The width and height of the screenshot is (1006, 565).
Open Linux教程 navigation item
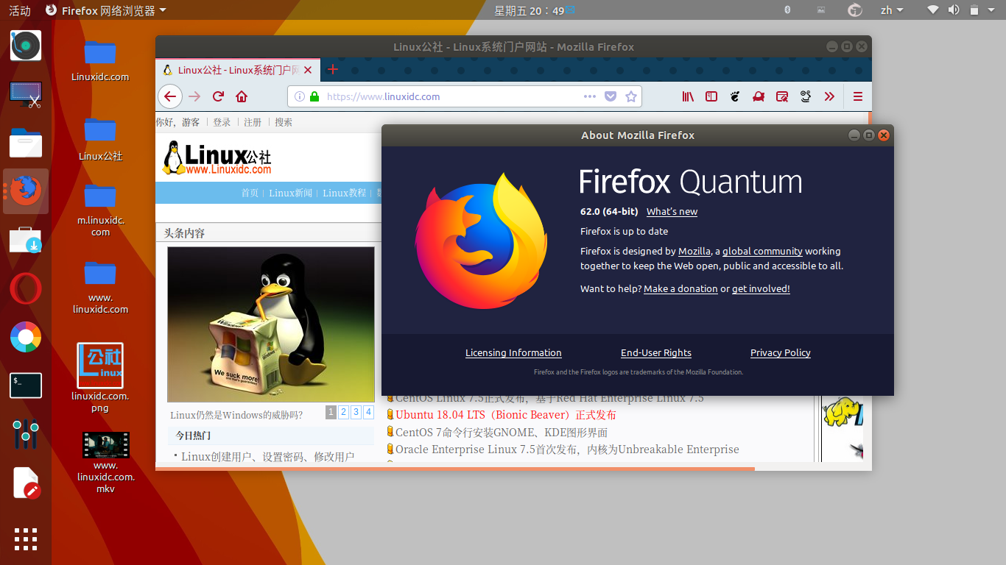click(345, 193)
